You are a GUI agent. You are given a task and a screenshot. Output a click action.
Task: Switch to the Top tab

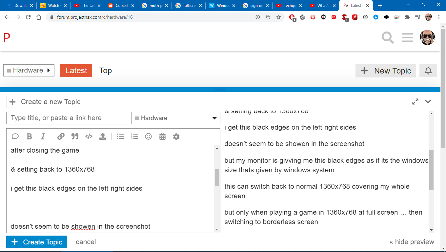[x=105, y=71]
